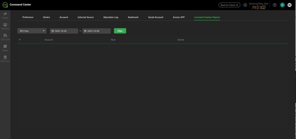Click the Owner column header
This screenshot has width=296, height=139.
click(181, 40)
